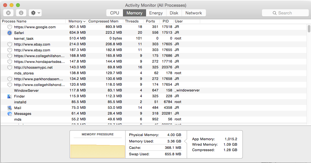This screenshot has height=163, width=311.
Task: Click the 101 threads value for kernel_task
Action: pyautogui.click(x=139, y=39)
